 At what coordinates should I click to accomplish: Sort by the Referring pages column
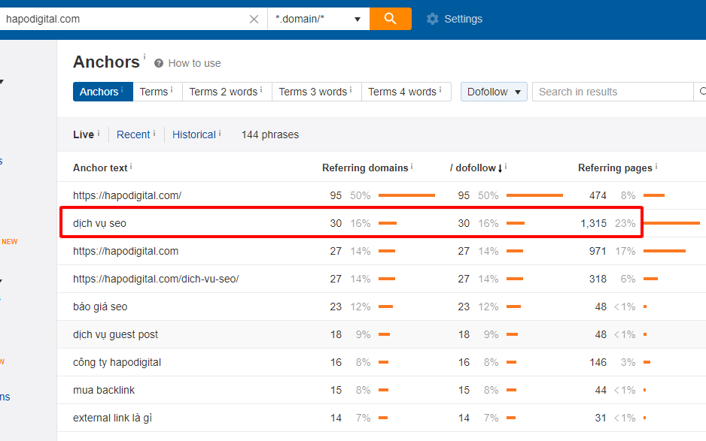click(615, 168)
